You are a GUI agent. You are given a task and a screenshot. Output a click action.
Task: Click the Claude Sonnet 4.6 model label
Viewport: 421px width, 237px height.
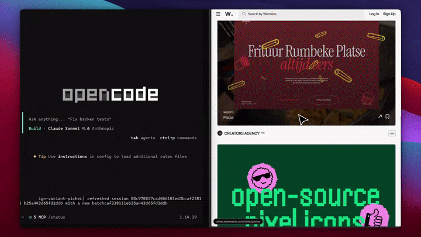tap(69, 128)
